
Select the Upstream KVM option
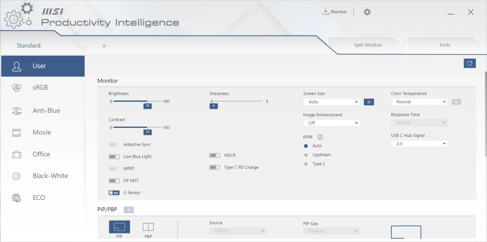(306, 155)
